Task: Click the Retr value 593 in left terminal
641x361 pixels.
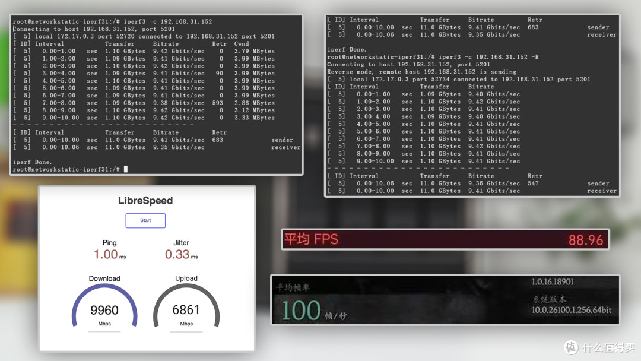Action: pos(217,103)
